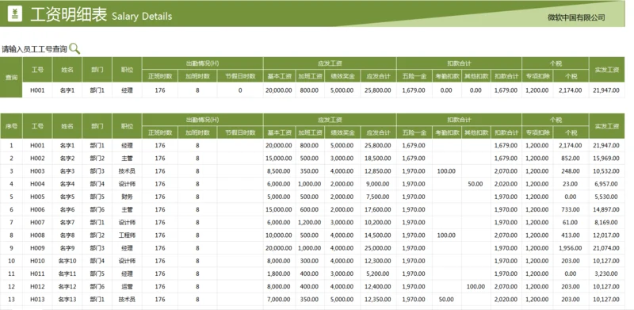This screenshot has width=634, height=310.
Task: Select tax amount 61.00
Action: (571, 223)
